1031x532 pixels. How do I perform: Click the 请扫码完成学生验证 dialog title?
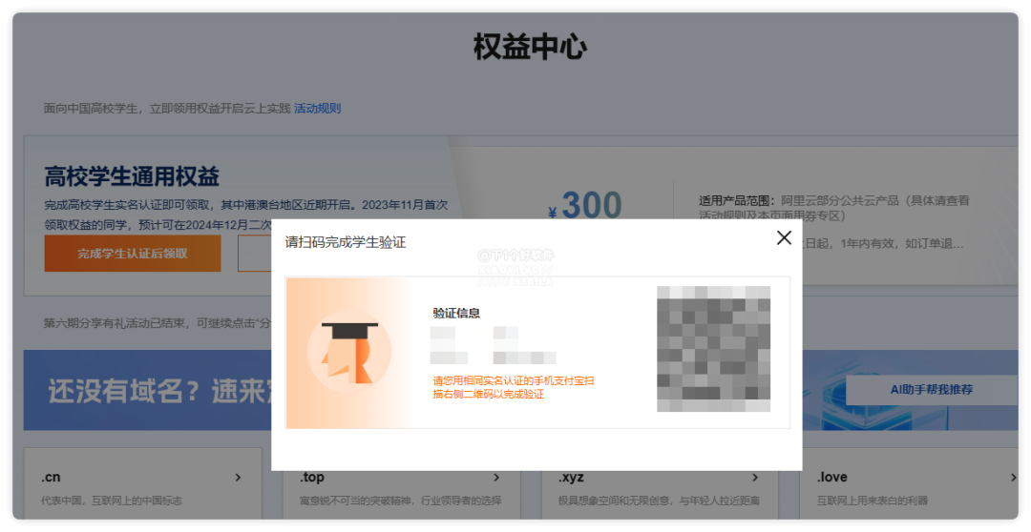[346, 242]
